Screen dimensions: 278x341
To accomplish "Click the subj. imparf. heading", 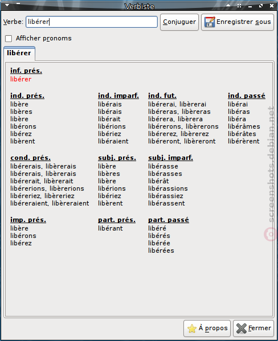I will [x=170, y=158].
